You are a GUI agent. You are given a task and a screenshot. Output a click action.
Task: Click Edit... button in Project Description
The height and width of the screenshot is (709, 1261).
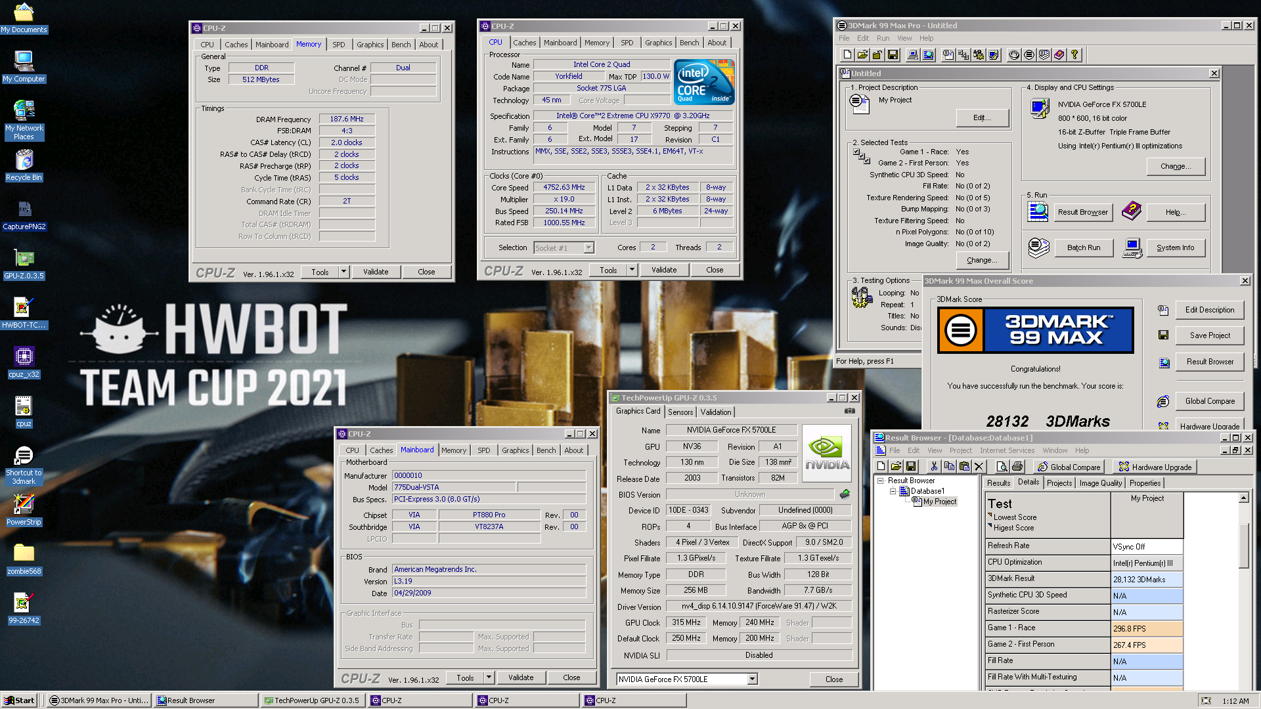click(982, 118)
